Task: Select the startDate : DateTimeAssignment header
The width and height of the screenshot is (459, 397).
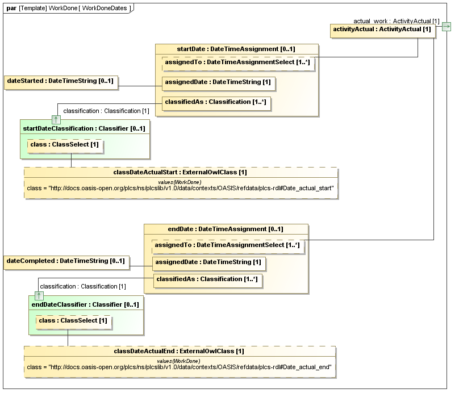Action: coord(236,49)
